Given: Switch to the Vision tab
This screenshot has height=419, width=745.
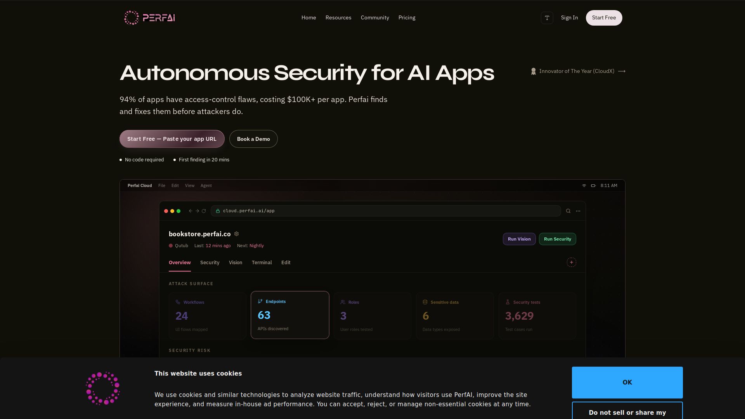Looking at the screenshot, I should point(236,263).
